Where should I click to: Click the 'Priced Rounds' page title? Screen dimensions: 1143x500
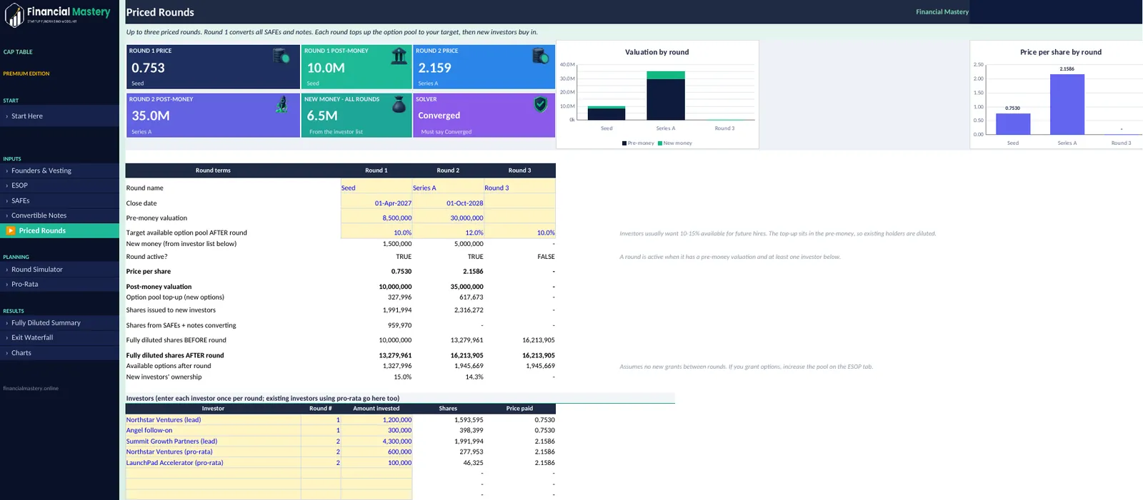click(x=160, y=12)
